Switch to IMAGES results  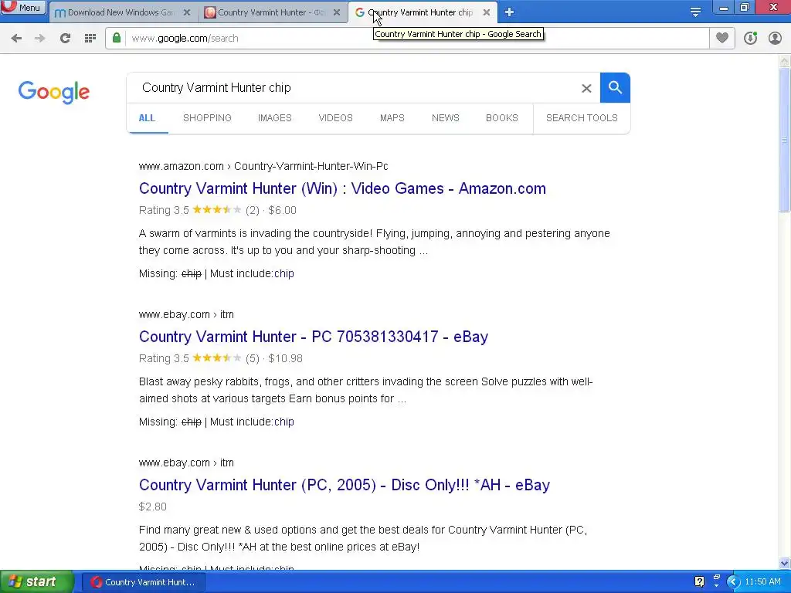(x=274, y=118)
